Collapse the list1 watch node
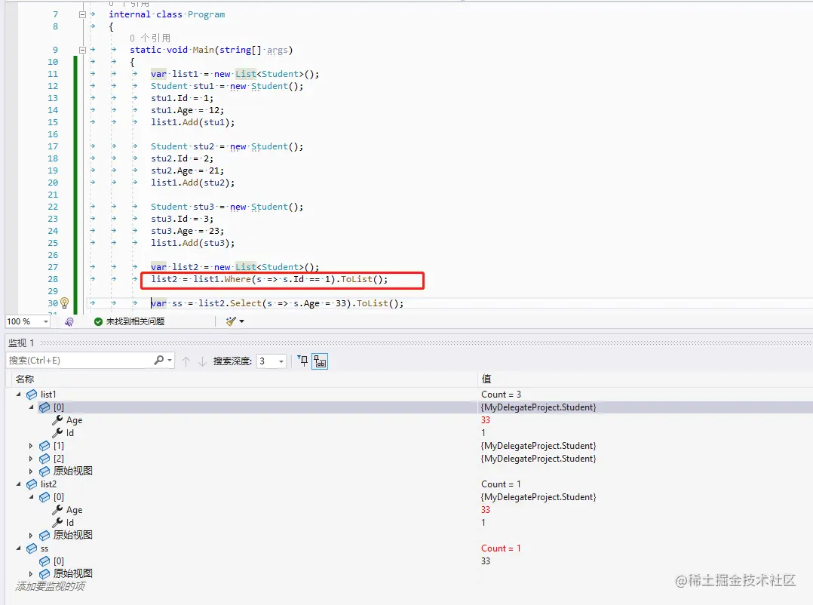The width and height of the screenshot is (813, 605). 19,395
